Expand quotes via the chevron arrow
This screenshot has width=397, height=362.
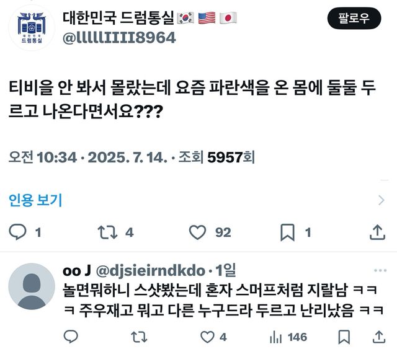[x=381, y=200]
